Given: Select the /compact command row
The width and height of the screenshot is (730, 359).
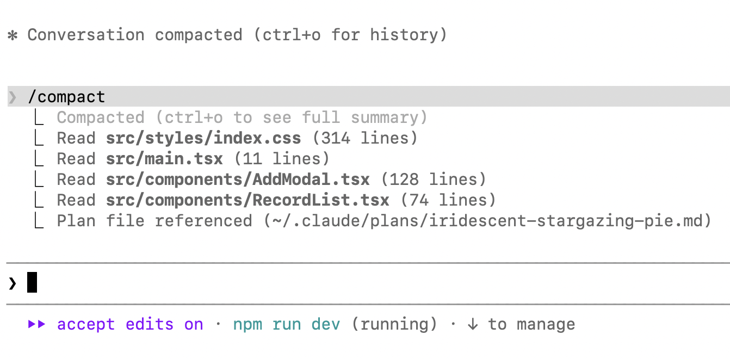Looking at the screenshot, I should [66, 97].
